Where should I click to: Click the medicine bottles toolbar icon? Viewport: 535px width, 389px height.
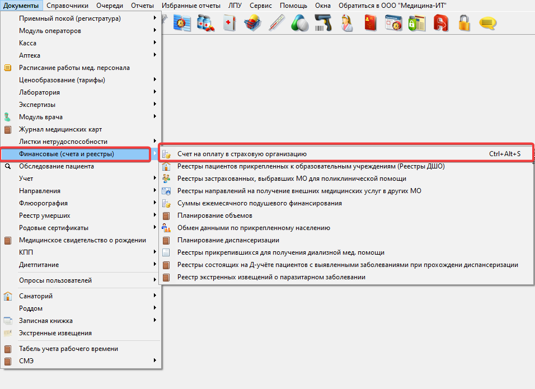click(206, 24)
